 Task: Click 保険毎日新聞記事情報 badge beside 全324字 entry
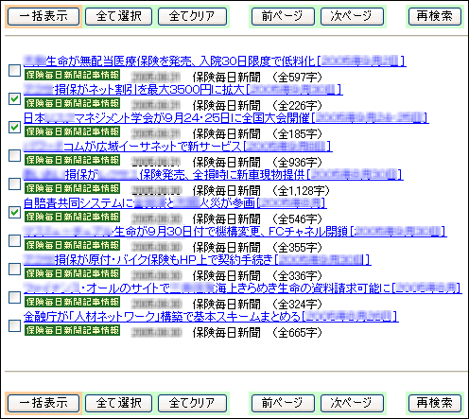click(x=72, y=302)
